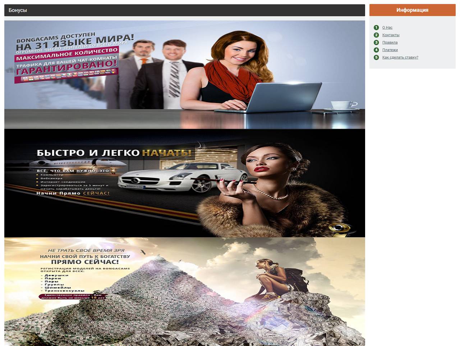The width and height of the screenshot is (460, 346).
Task: Click the 'Начни Прямо Сейчас!' text on banner
Action: (73, 193)
